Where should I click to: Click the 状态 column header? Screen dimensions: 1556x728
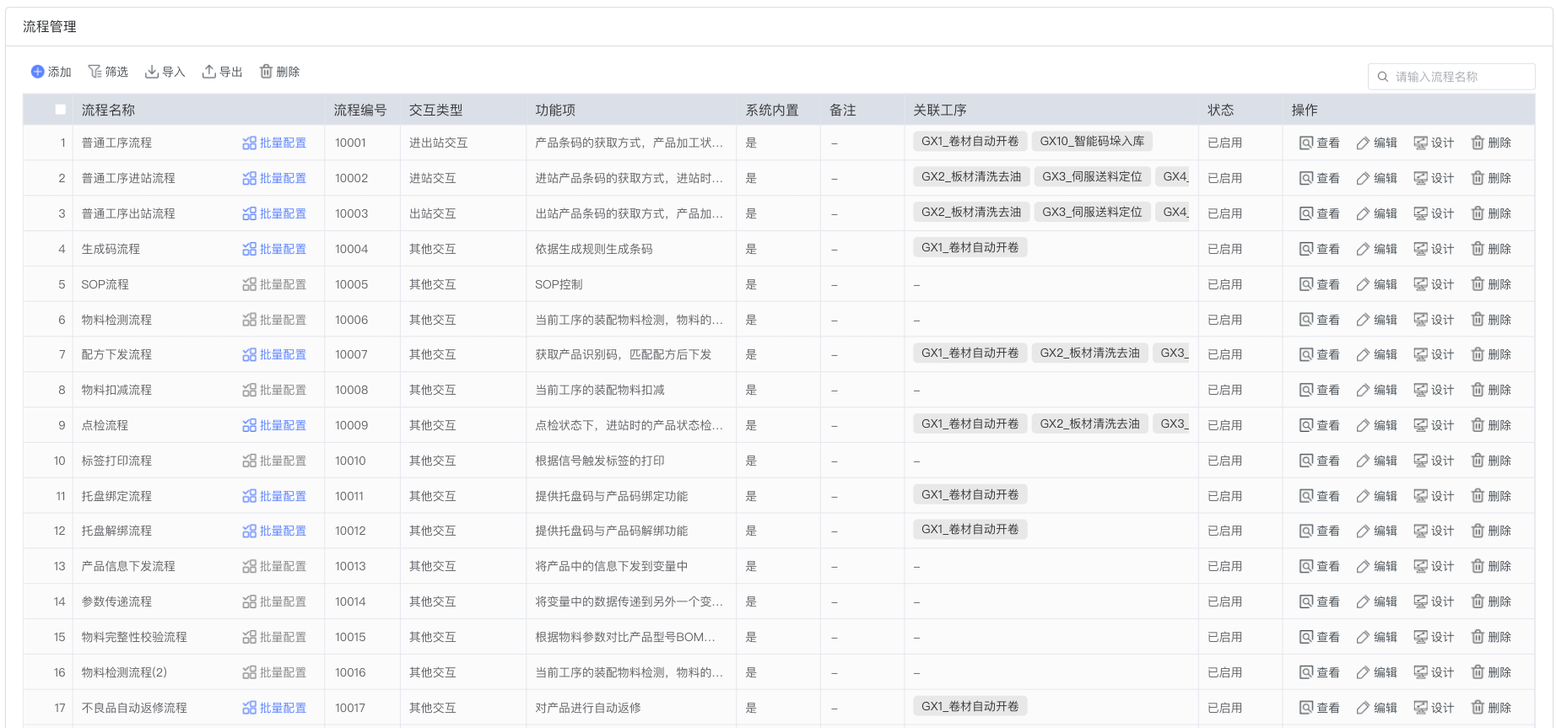tap(1220, 111)
